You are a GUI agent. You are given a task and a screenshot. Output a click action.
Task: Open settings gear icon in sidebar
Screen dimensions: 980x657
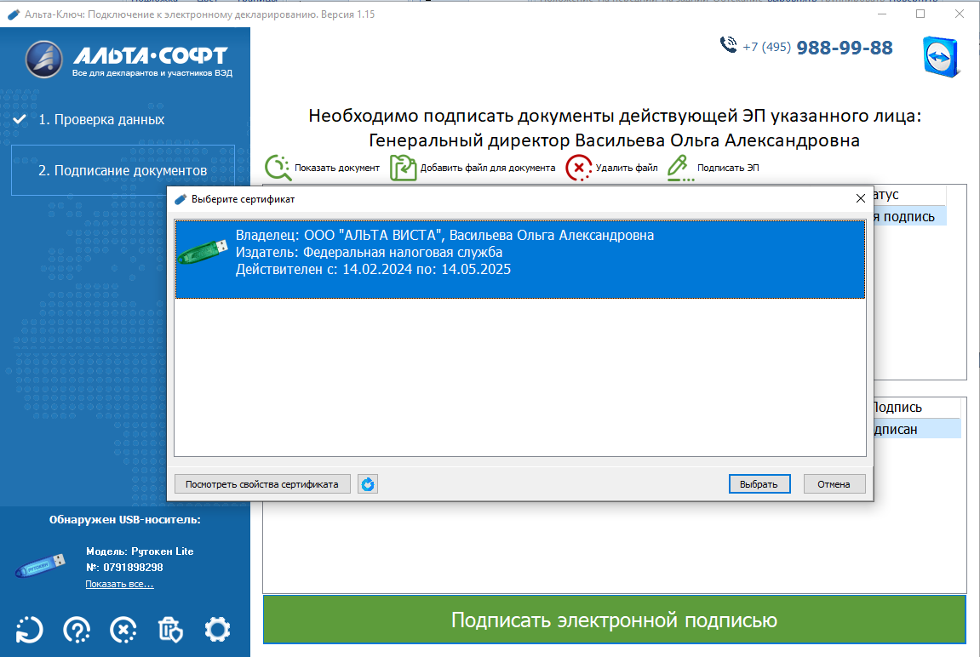pyautogui.click(x=217, y=630)
